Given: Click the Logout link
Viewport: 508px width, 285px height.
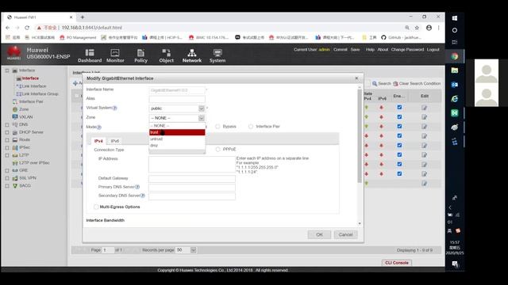Looking at the screenshot, I should [x=433, y=50].
